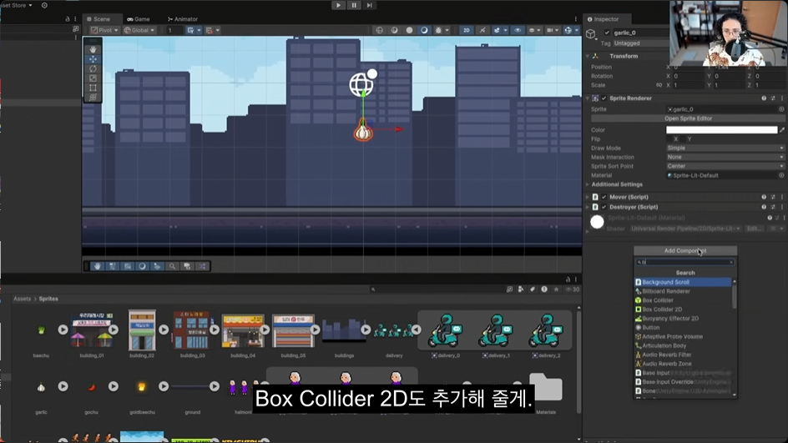The height and width of the screenshot is (443, 788).
Task: Open Global handle rotation dropdown
Action: [139, 30]
